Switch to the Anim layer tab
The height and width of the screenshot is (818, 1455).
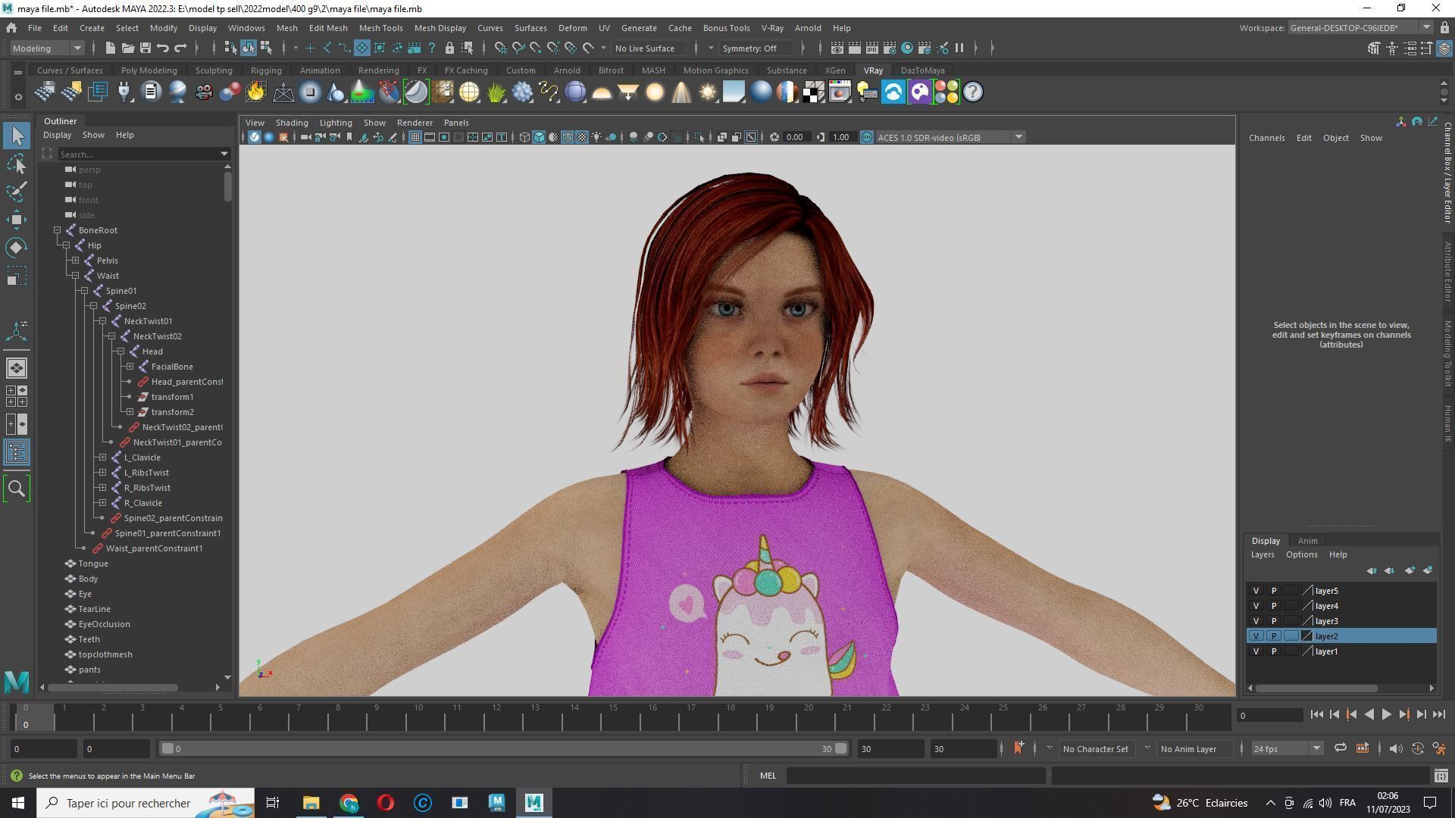point(1307,541)
